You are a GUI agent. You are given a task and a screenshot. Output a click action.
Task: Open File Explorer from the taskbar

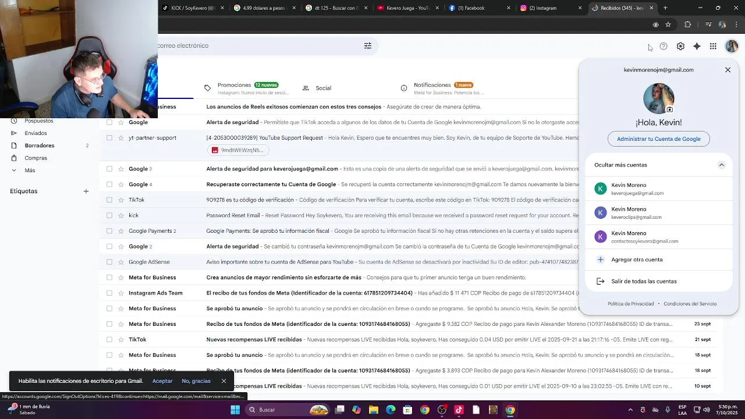[374, 410]
